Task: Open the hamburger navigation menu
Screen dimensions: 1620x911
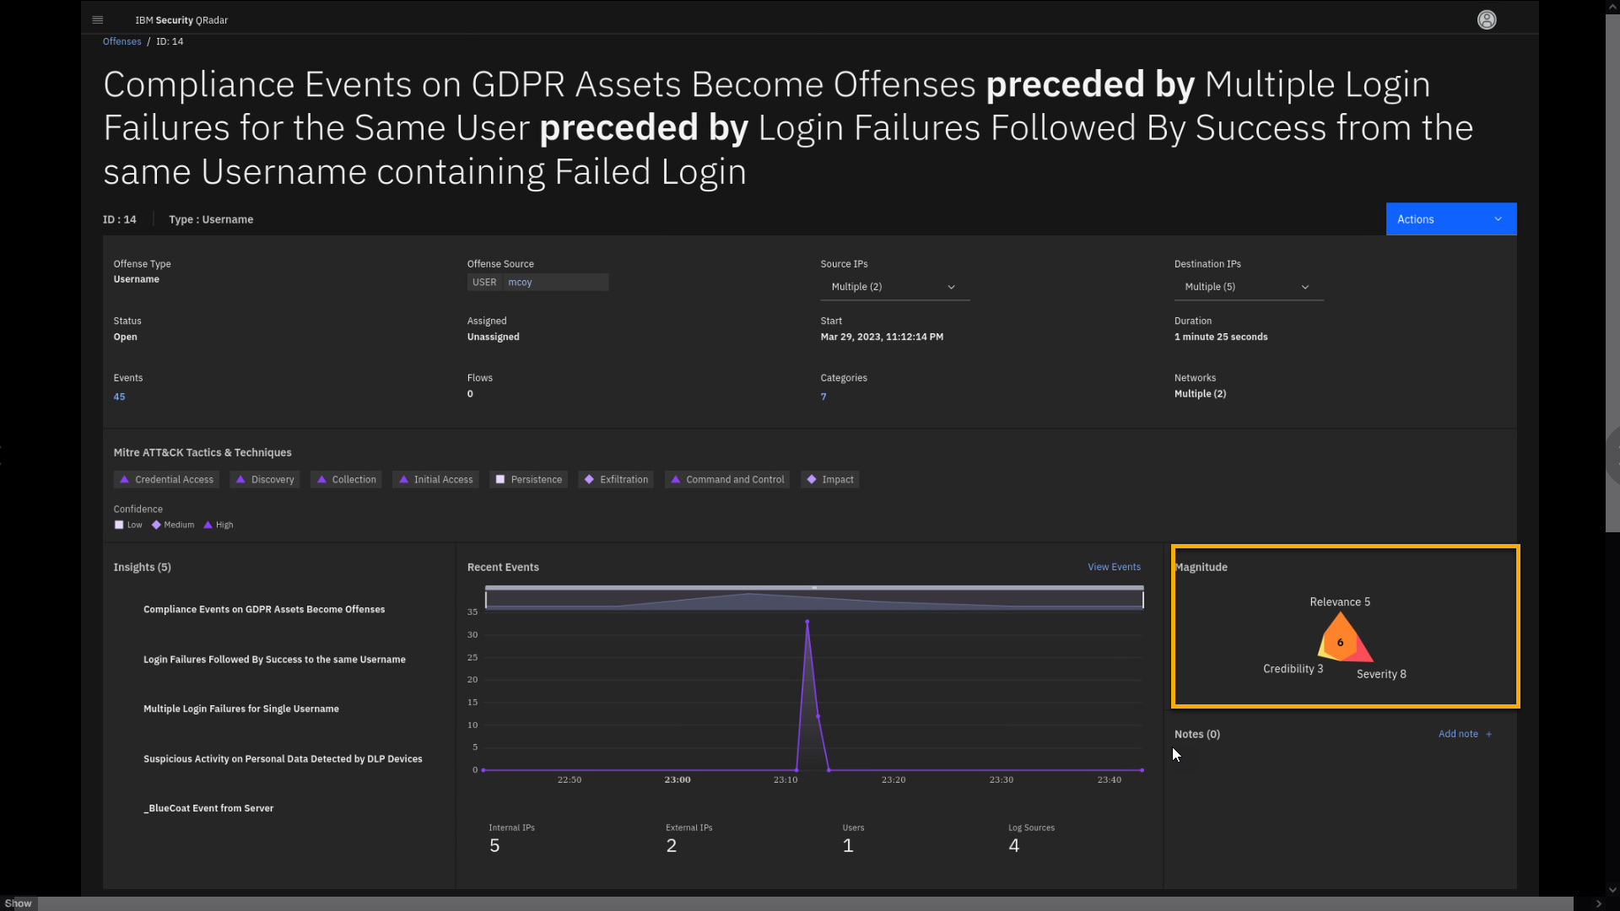Action: (x=98, y=19)
